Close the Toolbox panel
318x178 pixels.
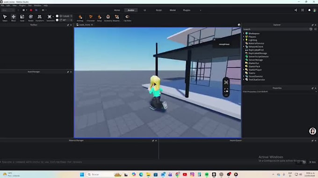click(x=71, y=25)
